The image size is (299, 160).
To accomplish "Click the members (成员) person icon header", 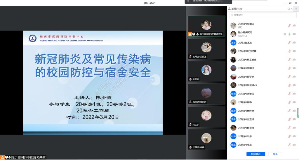I will tap(229, 9).
